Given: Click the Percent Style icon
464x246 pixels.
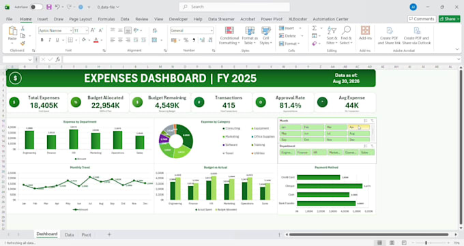Looking at the screenshot, I should [186, 40].
